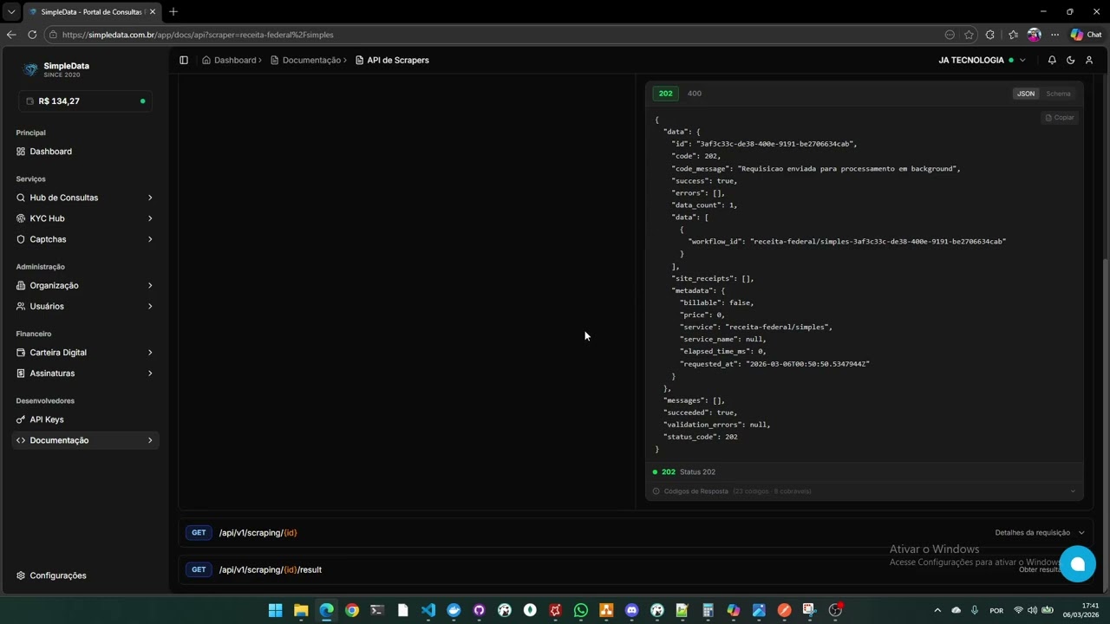This screenshot has height=624, width=1110.
Task: Open the Windows Start menu
Action: point(275,610)
